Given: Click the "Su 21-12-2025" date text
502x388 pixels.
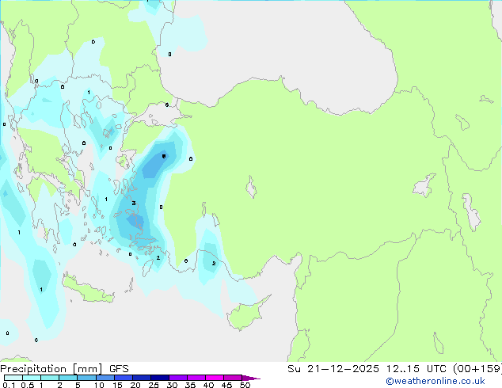Looking at the screenshot, I should (333, 369).
